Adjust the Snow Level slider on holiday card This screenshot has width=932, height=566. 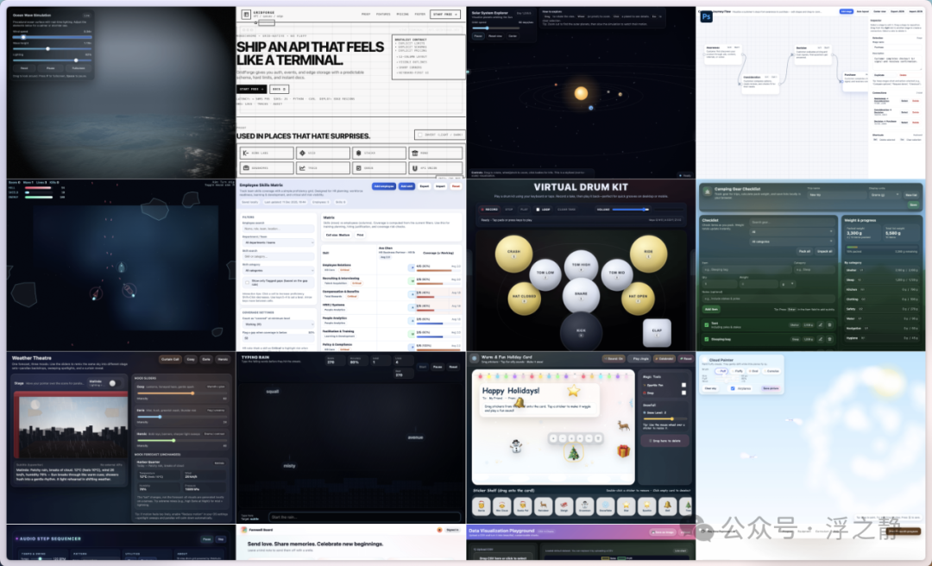click(664, 418)
